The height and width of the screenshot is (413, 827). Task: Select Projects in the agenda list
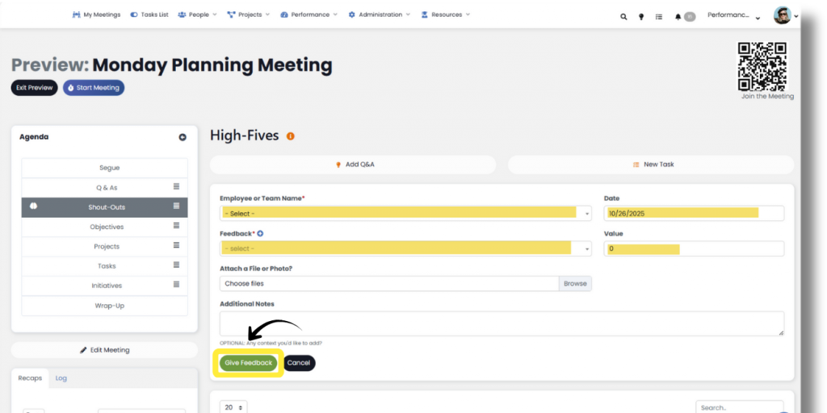click(x=106, y=247)
